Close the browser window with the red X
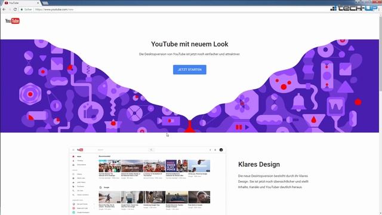Screen dimensions: 382x215 pyautogui.click(x=377, y=2)
